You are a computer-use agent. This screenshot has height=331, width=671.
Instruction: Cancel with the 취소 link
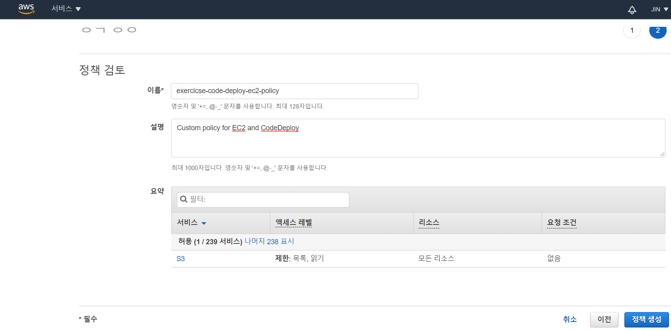pyautogui.click(x=570, y=320)
